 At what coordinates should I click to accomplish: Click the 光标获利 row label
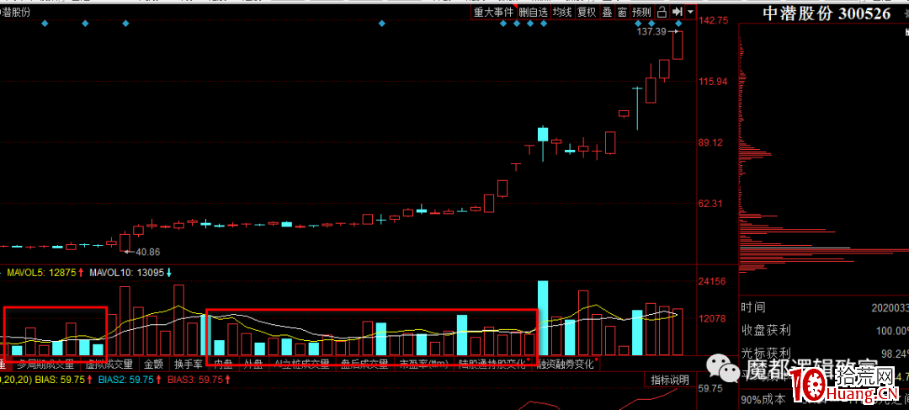765,353
